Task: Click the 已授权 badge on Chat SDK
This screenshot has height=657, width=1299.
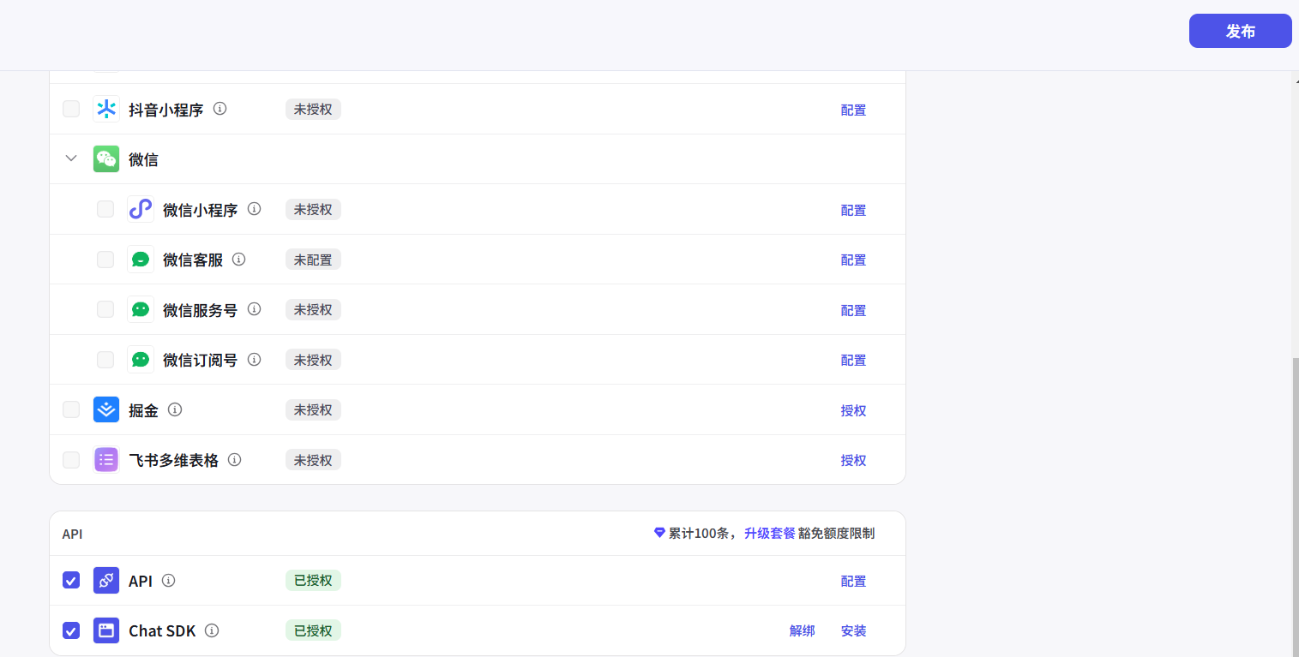Action: click(x=313, y=630)
